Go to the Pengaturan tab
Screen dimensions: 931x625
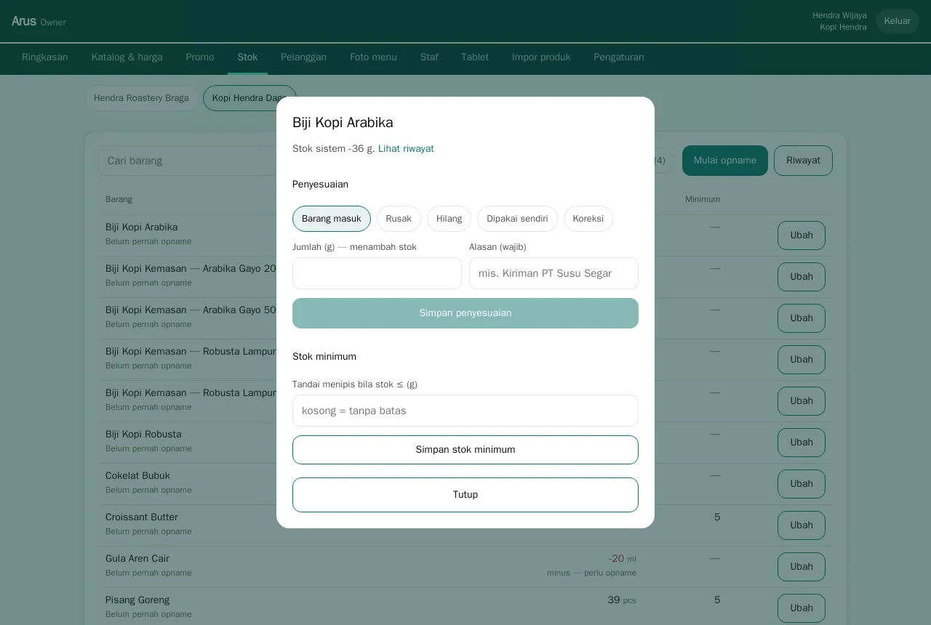pos(619,57)
